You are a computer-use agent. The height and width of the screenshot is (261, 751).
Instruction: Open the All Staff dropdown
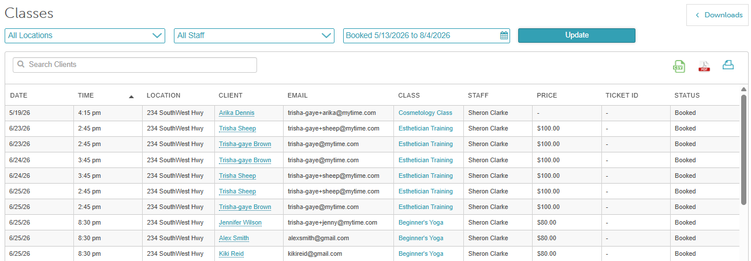click(254, 36)
